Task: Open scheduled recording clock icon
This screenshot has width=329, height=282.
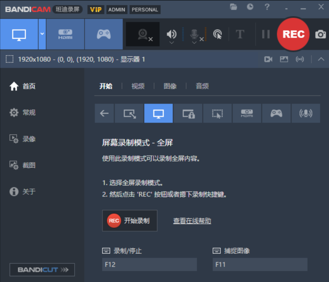Action: (250, 7)
